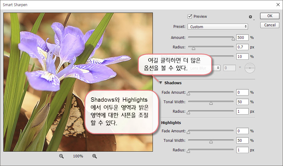The height and width of the screenshot is (166, 283).
Task: Click the Highlights Tonal Width value field
Action: coord(242,141)
